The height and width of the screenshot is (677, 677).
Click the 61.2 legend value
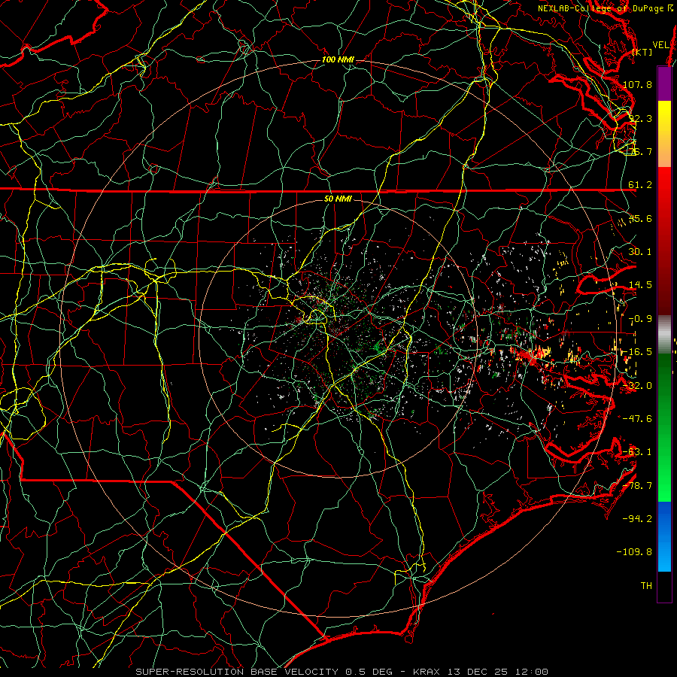[640, 185]
